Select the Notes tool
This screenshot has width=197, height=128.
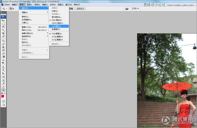[3, 80]
